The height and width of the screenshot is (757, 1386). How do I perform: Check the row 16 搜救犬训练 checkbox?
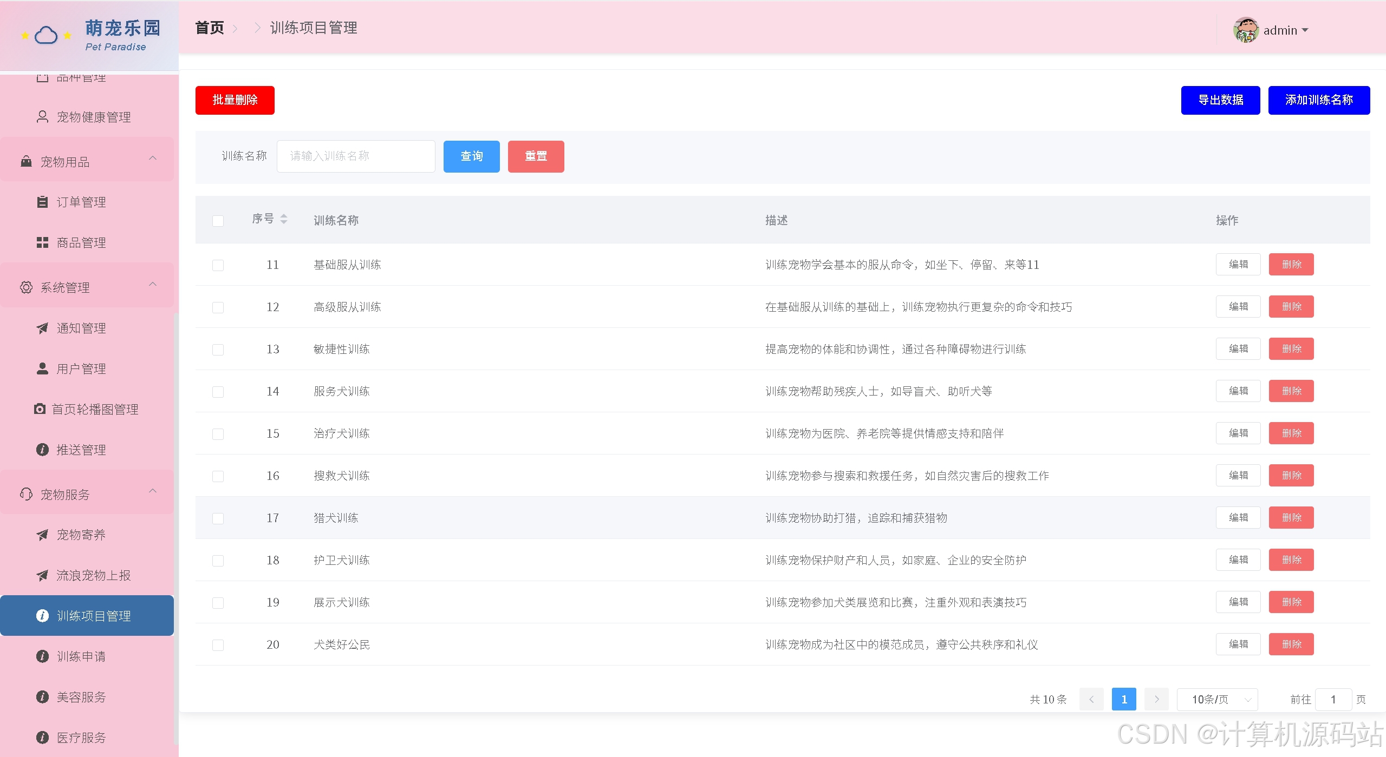pyautogui.click(x=218, y=476)
